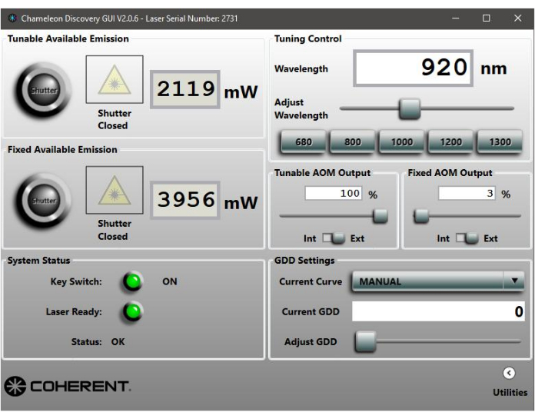Click the Fixed AOM Output slider handle
This screenshot has height=419, width=535.
pos(421,216)
